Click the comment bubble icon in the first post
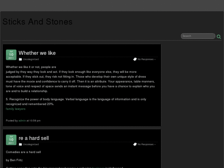224x168 pixels. [135, 59]
